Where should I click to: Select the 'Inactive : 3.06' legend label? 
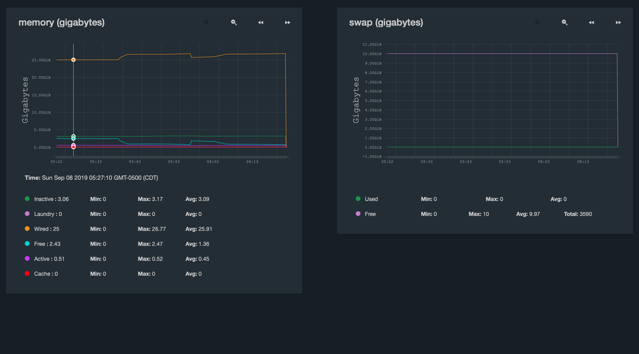tap(51, 199)
